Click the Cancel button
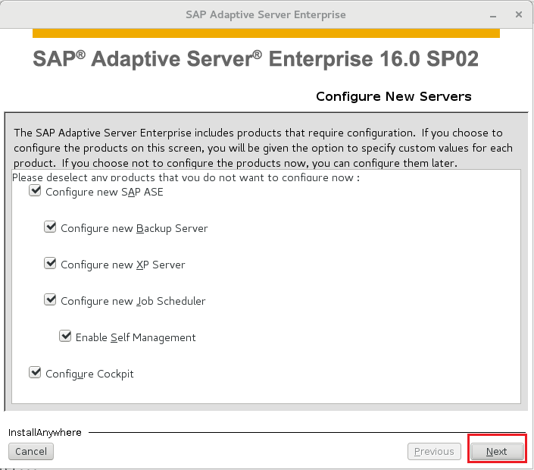 [31, 451]
